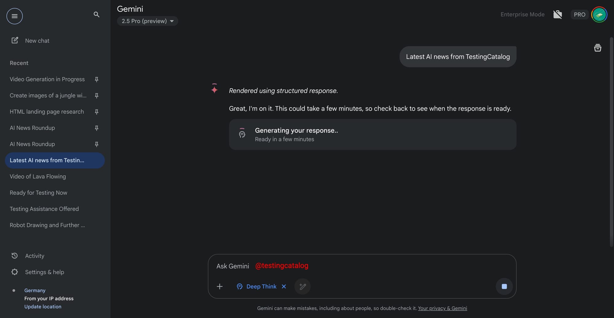Collapse the sidebar with the hamburger menu icon

click(14, 16)
